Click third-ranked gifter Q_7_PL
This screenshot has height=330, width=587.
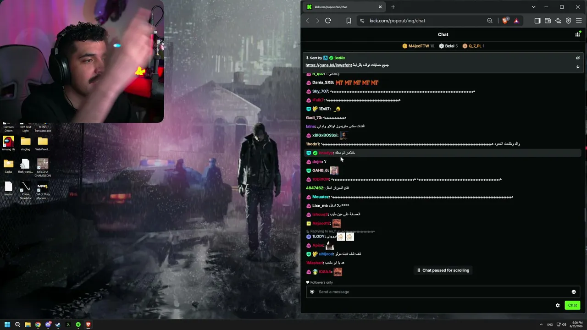coord(473,46)
